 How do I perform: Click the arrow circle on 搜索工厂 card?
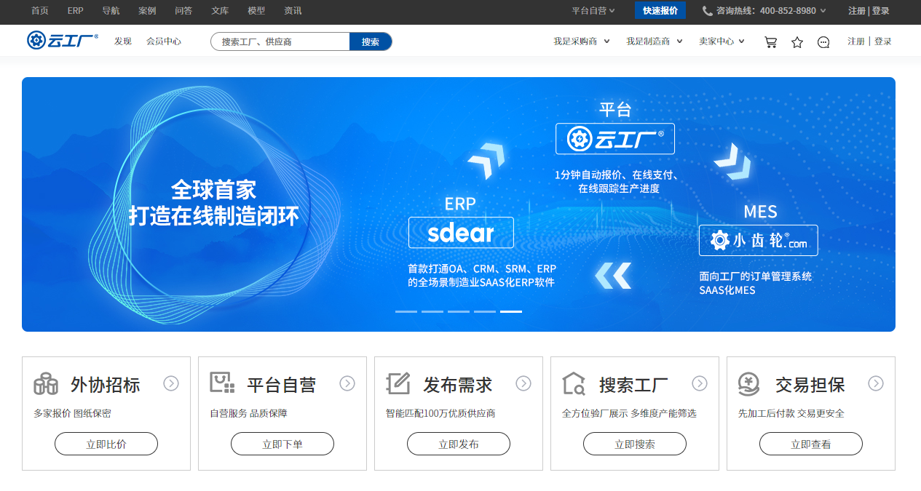click(x=700, y=383)
